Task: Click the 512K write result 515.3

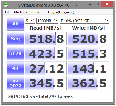Action: [x=89, y=53]
